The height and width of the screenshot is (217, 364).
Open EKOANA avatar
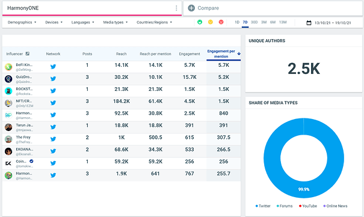pyautogui.click(x=8, y=151)
